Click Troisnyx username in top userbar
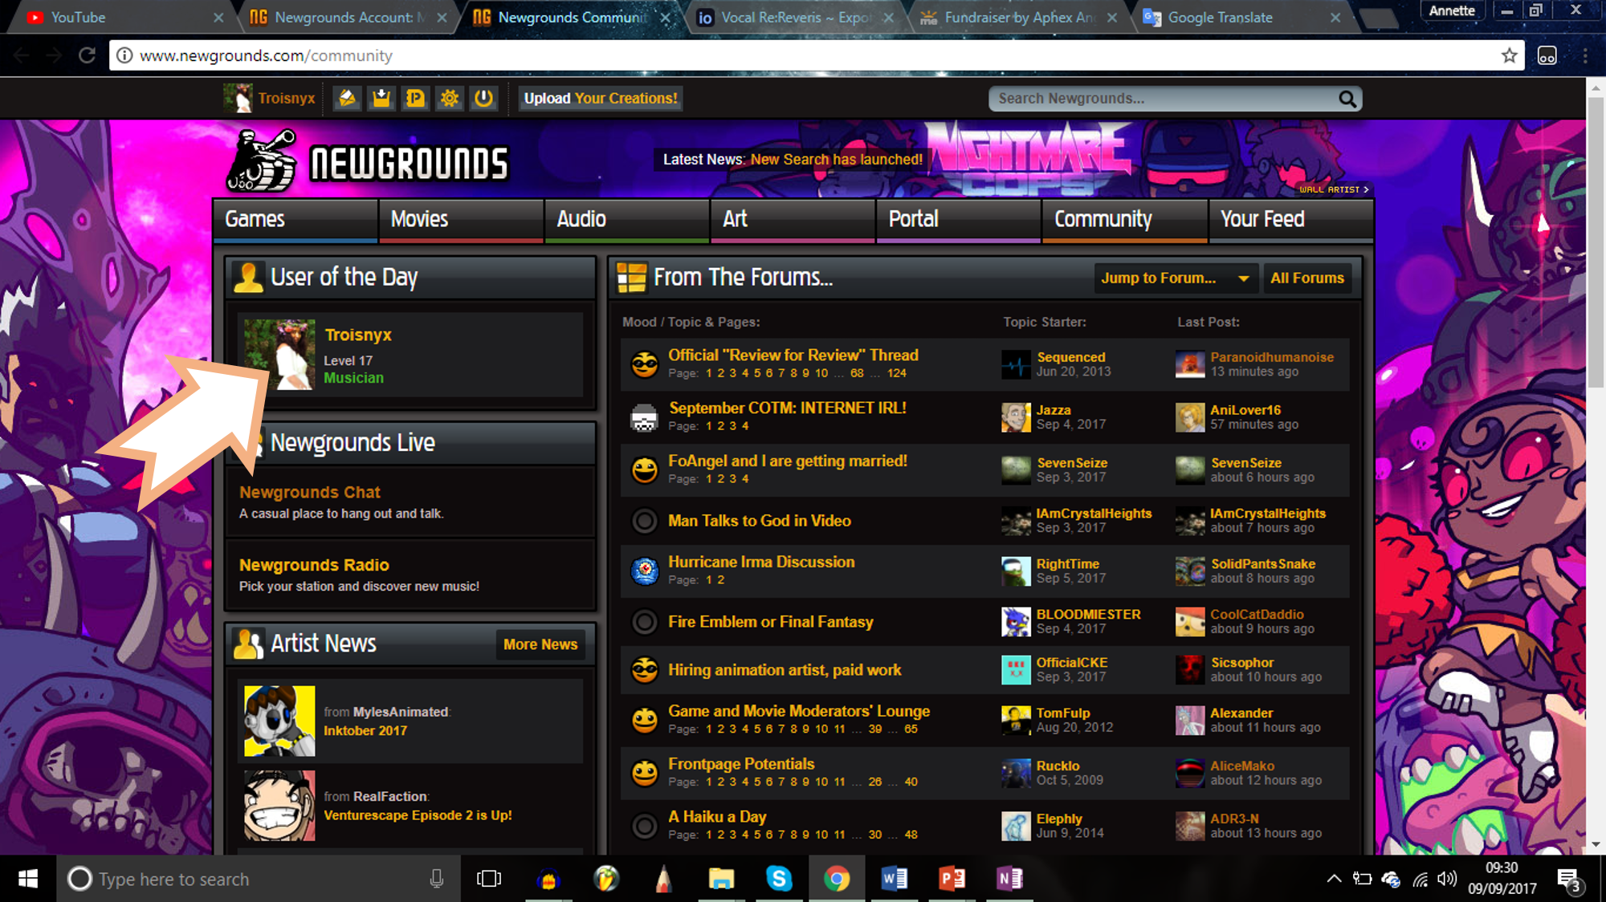Screen dimensions: 1606x902 286,98
